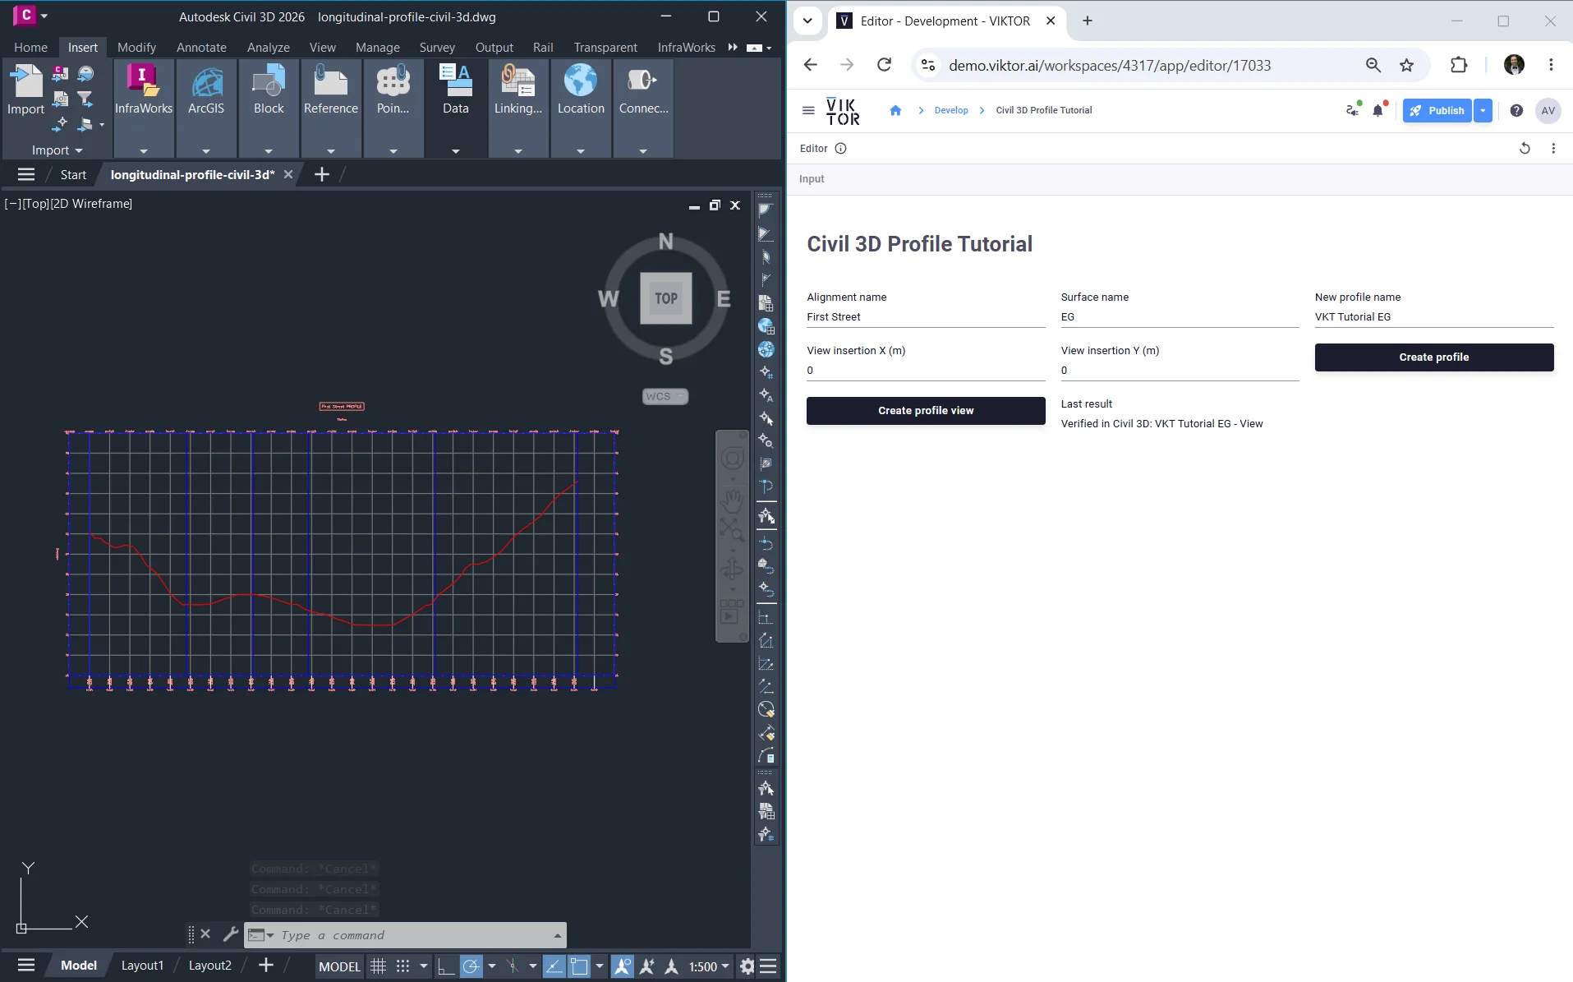The width and height of the screenshot is (1573, 982).
Task: Open the VIKTOR sidebar hamburger menu
Action: [x=808, y=110]
